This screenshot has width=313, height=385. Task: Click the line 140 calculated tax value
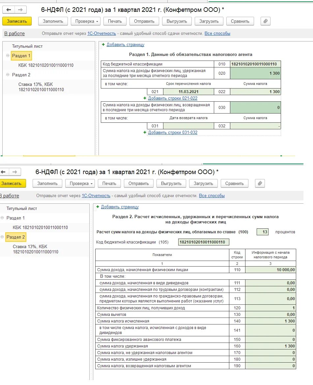[x=271, y=321]
